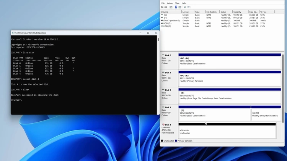Viewport: 287px width, 161px height.
Task: Select the 300 MB EFI System Partition block
Action: (266, 113)
